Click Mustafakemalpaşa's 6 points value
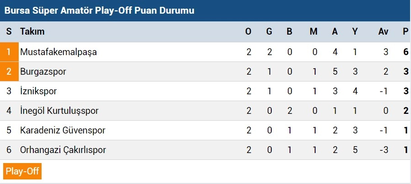The height and width of the screenshot is (184, 411). click(406, 52)
